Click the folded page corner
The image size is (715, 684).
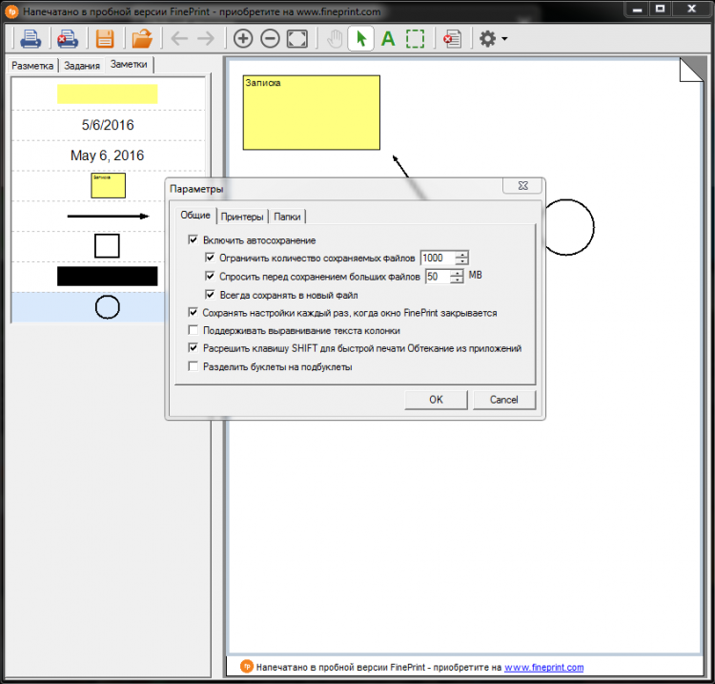pos(691,70)
